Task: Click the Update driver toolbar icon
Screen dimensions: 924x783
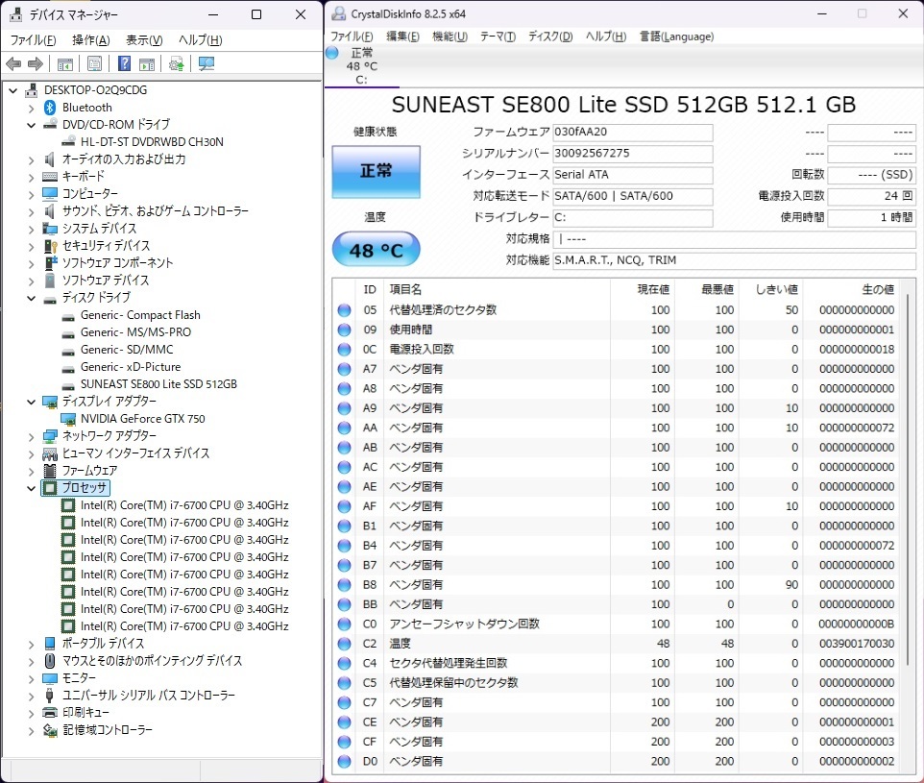Action: pos(176,63)
